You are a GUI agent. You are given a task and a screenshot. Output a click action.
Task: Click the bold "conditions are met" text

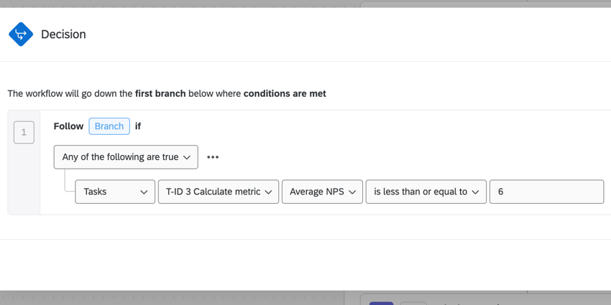[285, 93]
